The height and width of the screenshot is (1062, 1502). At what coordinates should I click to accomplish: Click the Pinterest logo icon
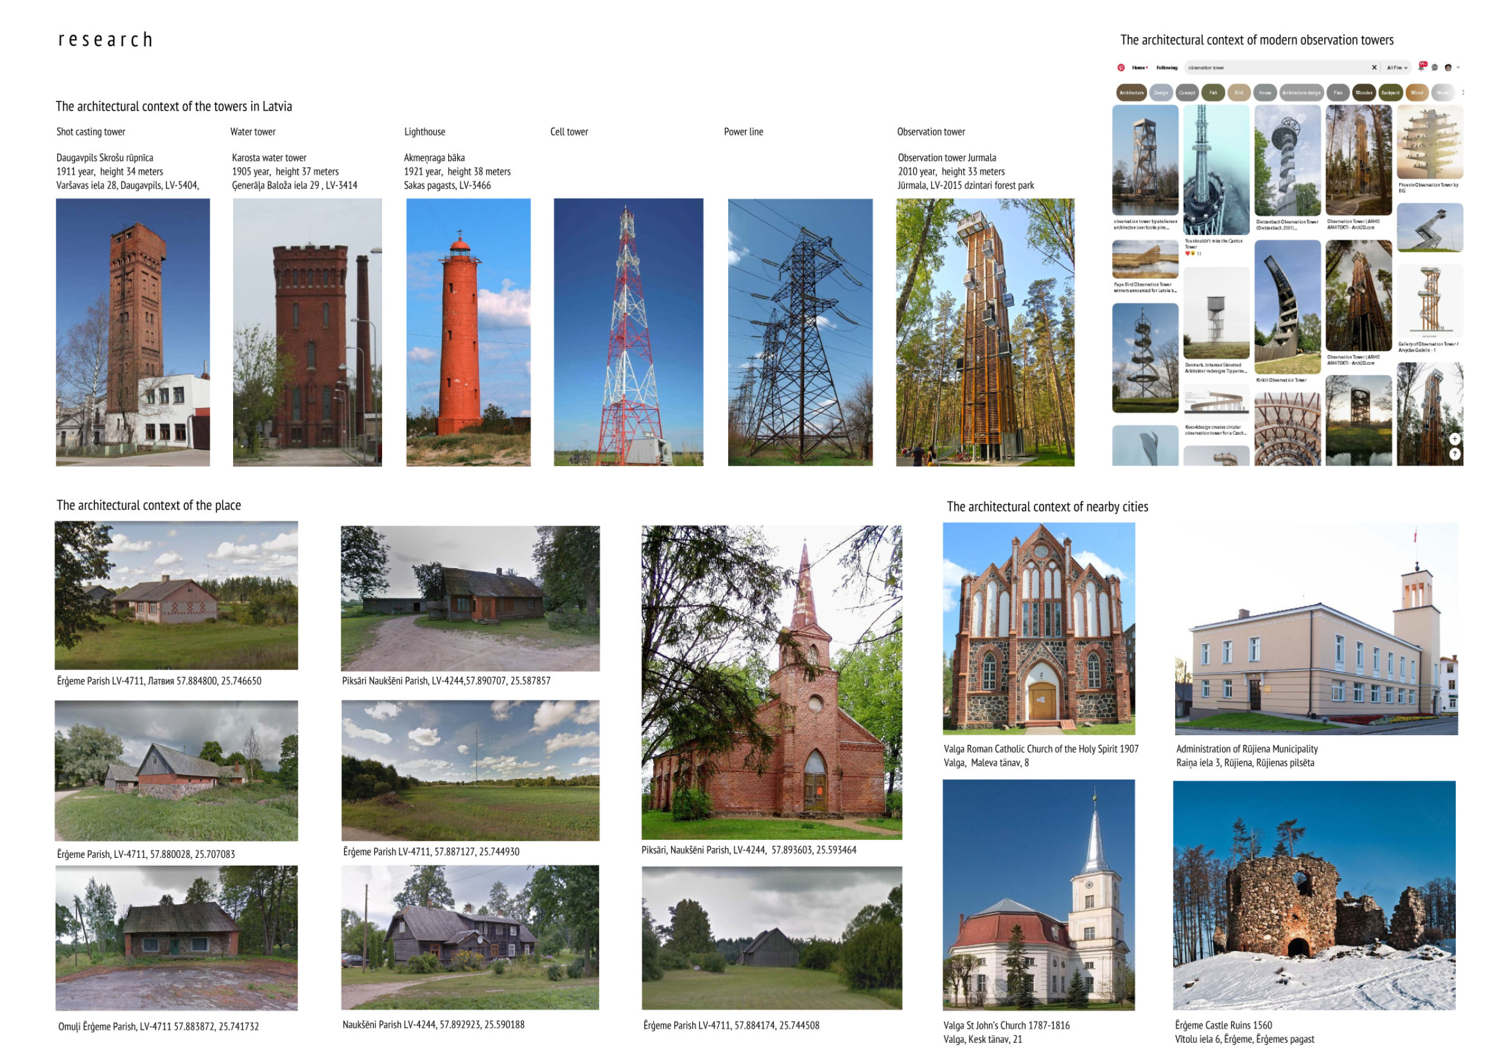point(1120,67)
